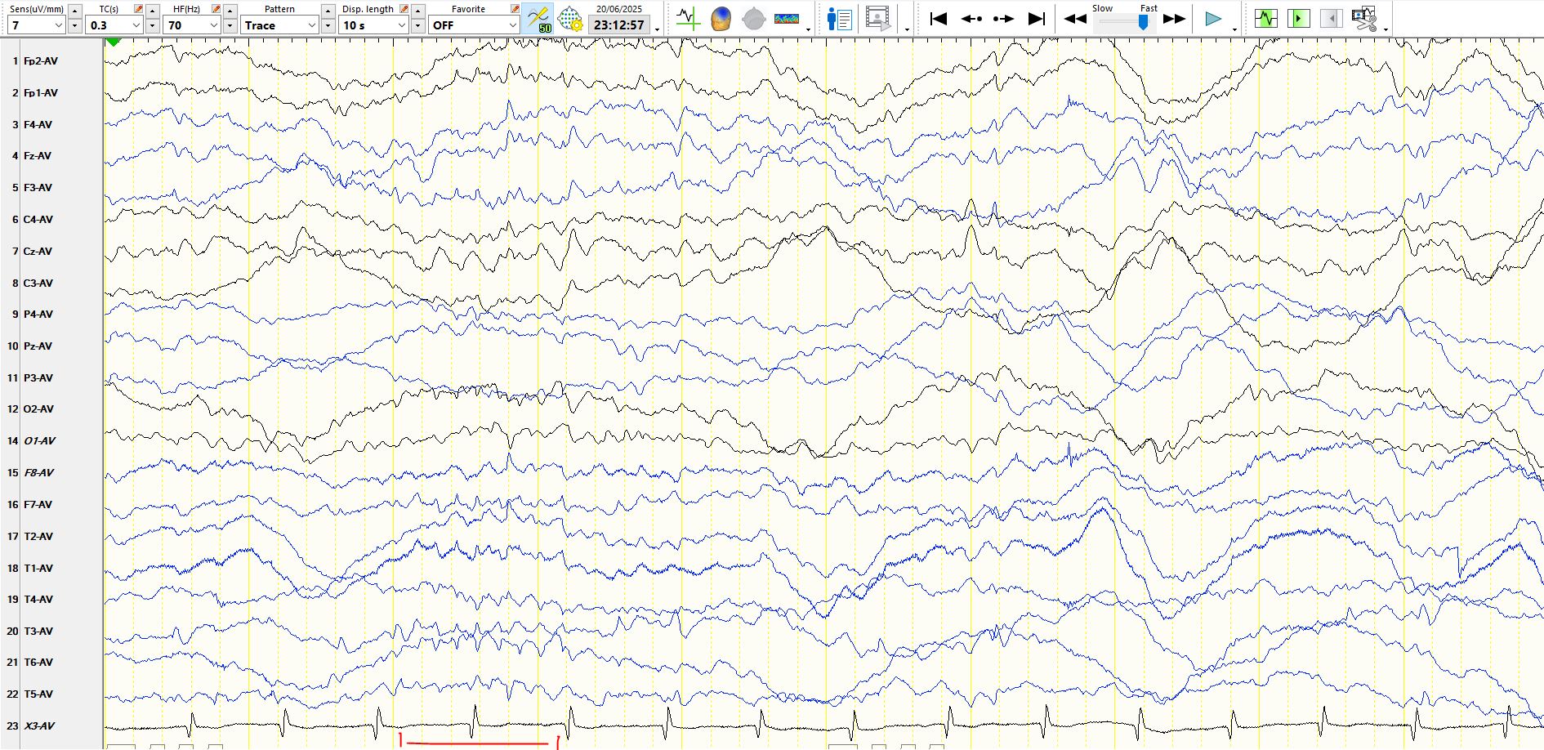Decrease HF(Hz) with the down stepper
This screenshot has height=750, width=1544.
pos(230,25)
